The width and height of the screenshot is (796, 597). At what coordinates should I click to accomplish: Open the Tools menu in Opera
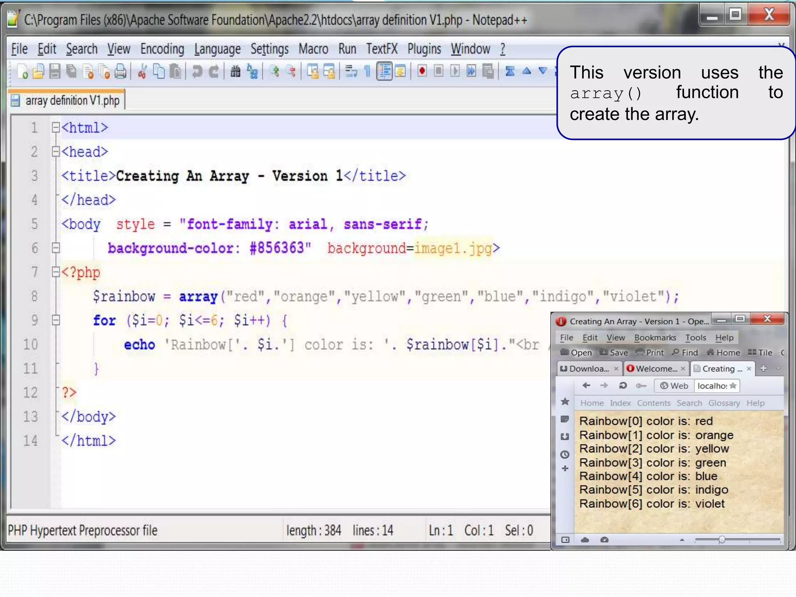[695, 338]
